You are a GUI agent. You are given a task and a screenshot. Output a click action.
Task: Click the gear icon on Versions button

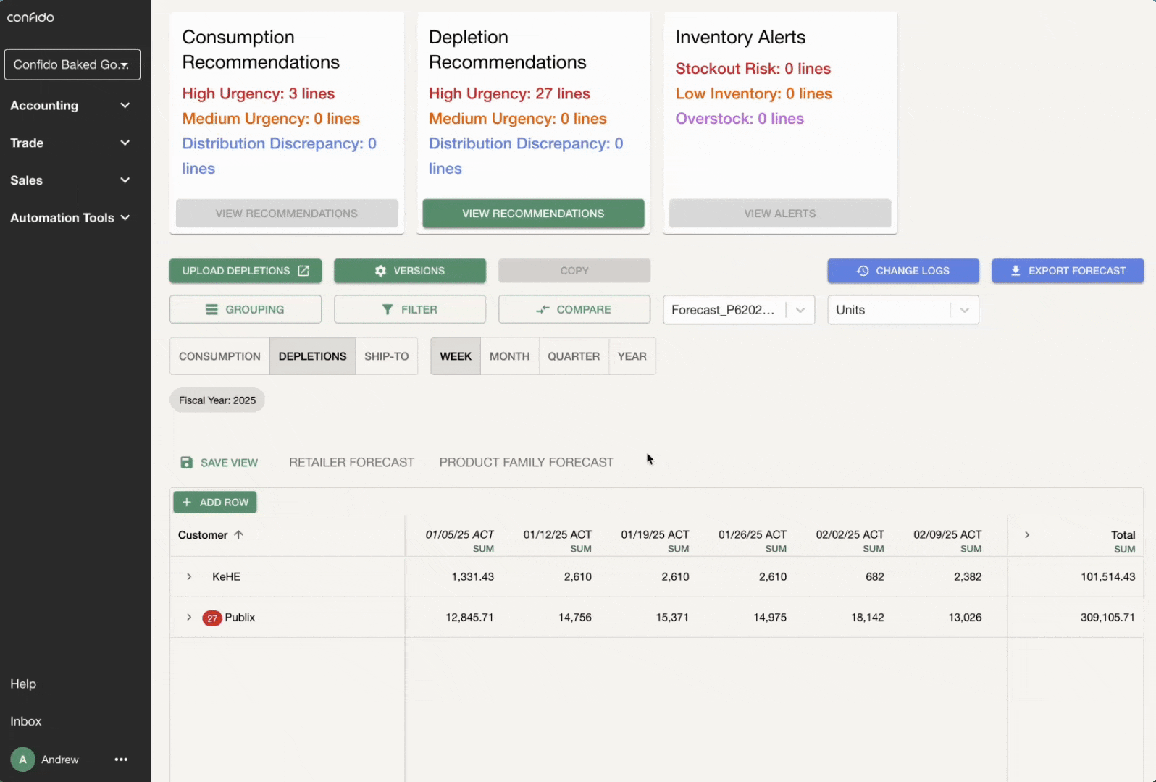coord(380,271)
